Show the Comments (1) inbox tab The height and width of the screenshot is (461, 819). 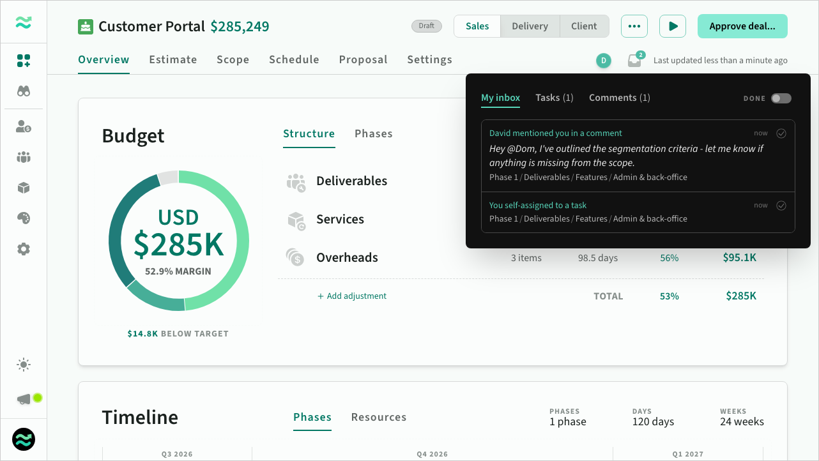[620, 98]
